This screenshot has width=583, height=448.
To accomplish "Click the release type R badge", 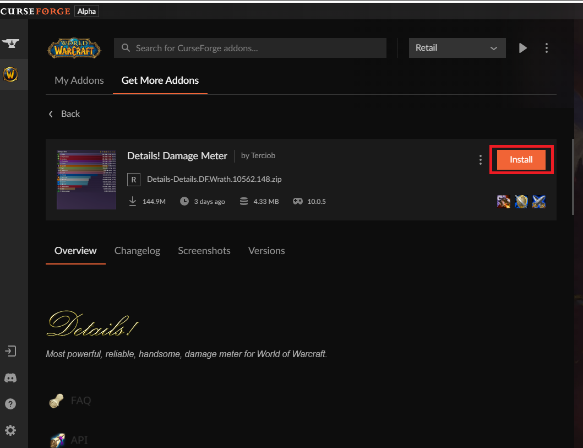I will coord(133,179).
